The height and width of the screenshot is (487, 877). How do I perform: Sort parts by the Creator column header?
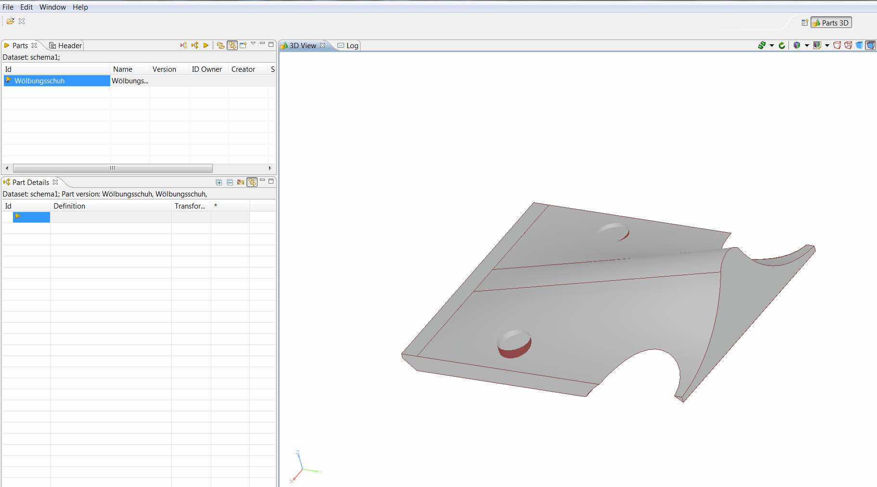click(243, 69)
